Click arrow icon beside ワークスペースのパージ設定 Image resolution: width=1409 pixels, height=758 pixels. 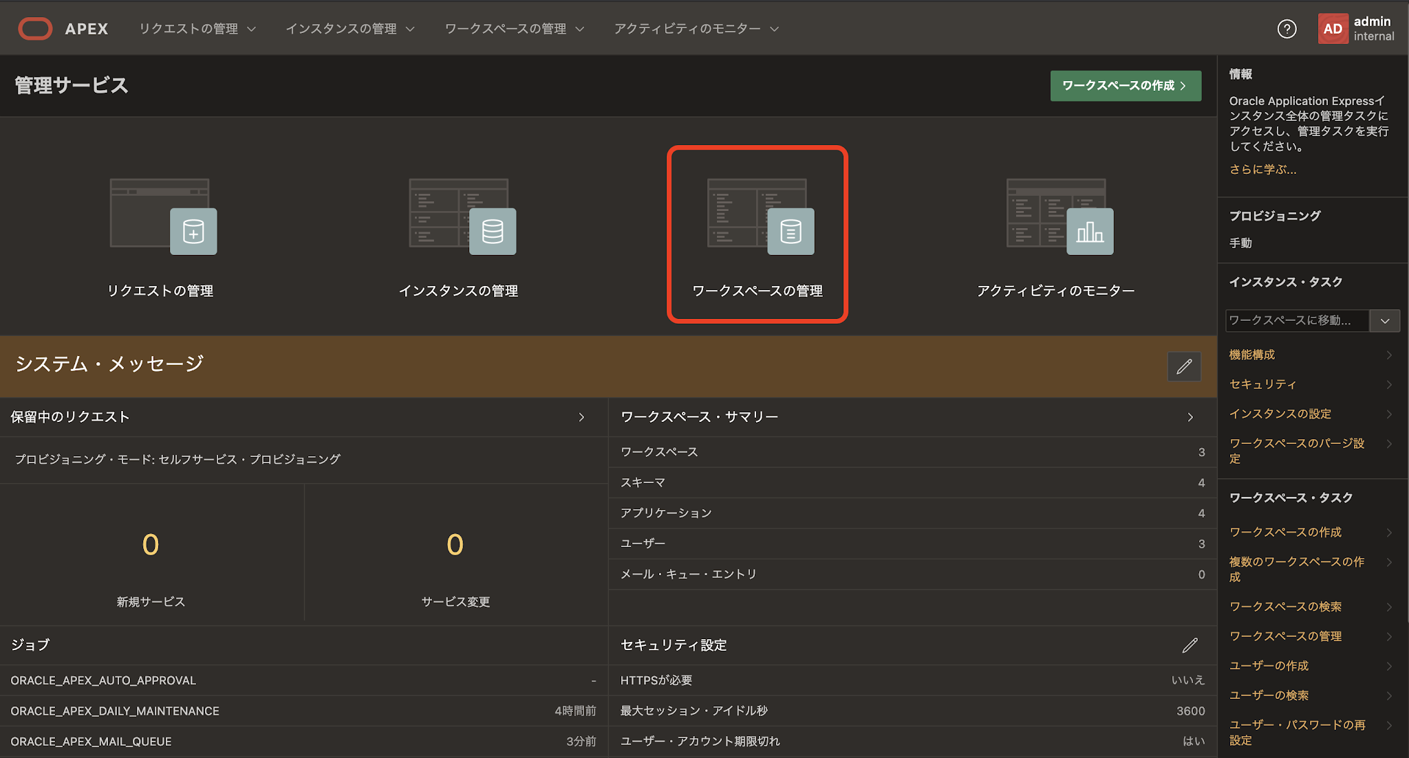[1389, 444]
